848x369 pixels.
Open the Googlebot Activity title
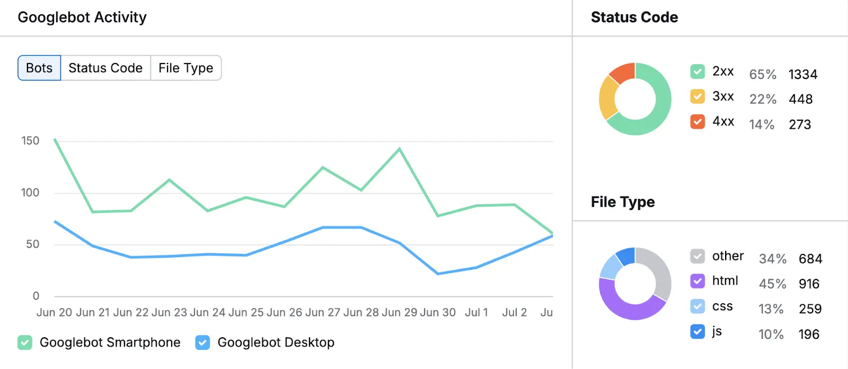coord(82,17)
